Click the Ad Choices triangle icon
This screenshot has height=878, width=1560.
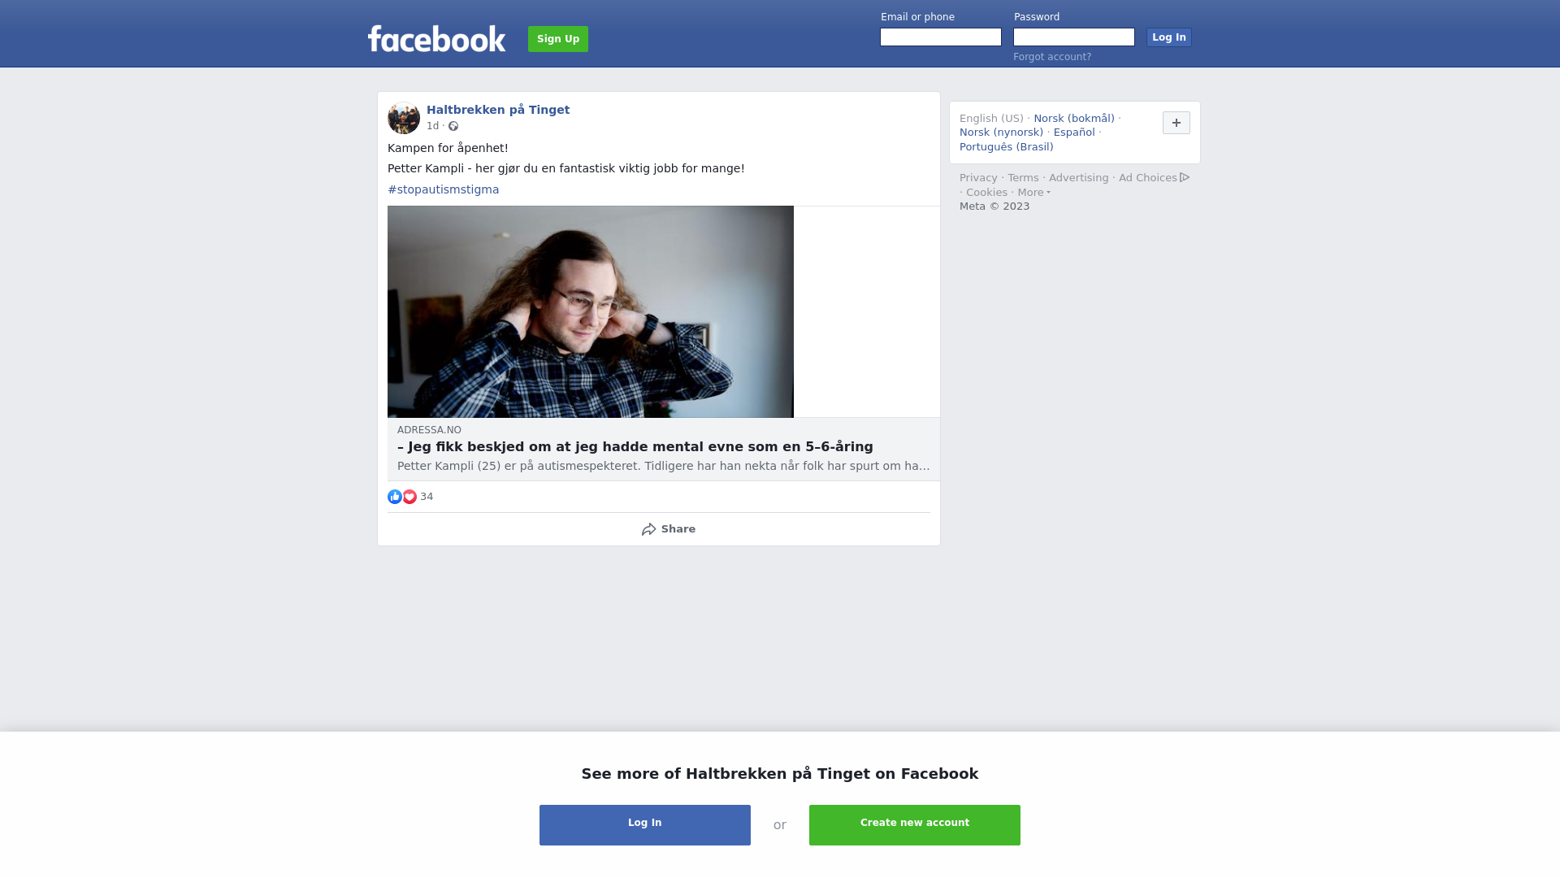1185,177
